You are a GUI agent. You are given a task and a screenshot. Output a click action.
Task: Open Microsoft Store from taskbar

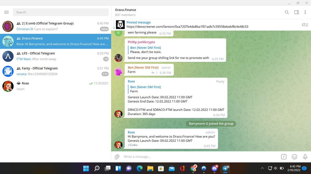(x=161, y=169)
